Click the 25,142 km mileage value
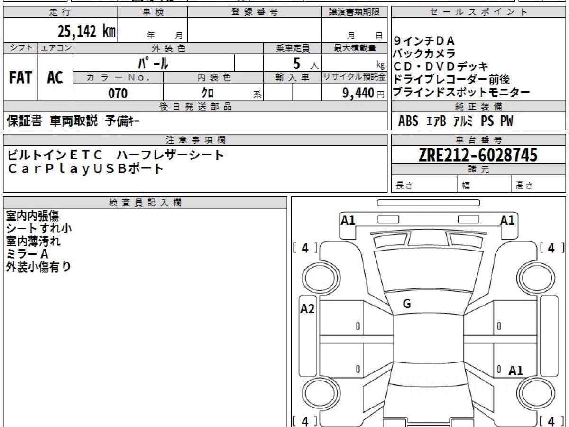The height and width of the screenshot is (427, 569). (x=86, y=31)
